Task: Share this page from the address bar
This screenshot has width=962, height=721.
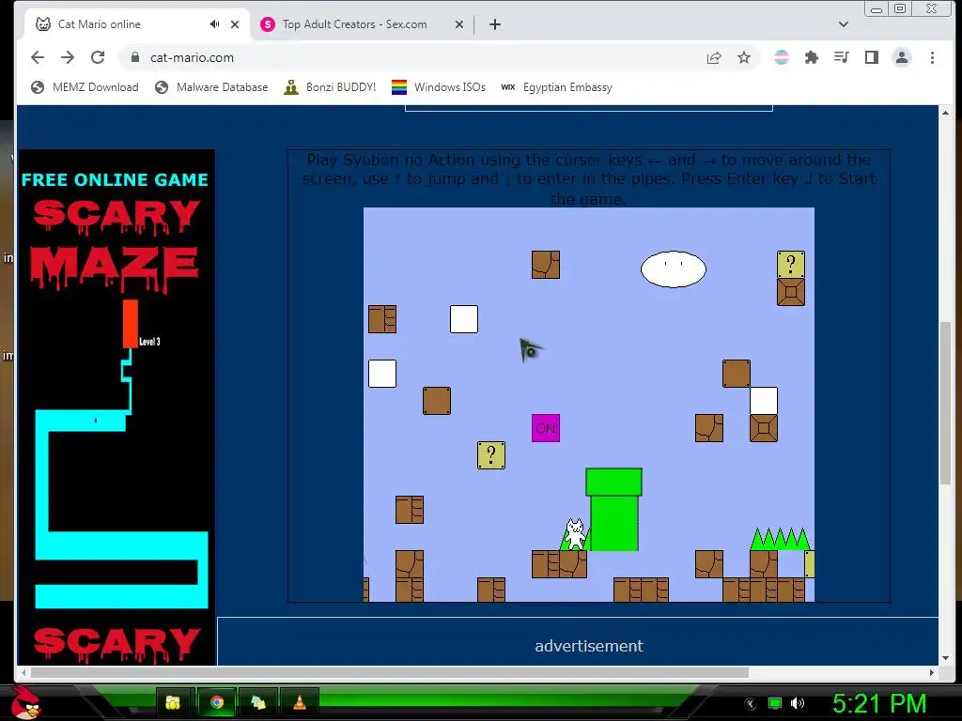Action: tap(714, 57)
